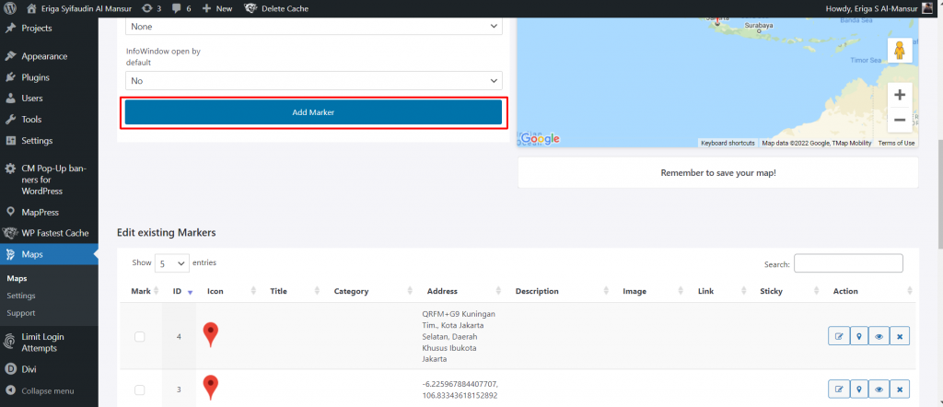943x407 pixels.
Task: Click the Add Marker button
Action: (313, 112)
